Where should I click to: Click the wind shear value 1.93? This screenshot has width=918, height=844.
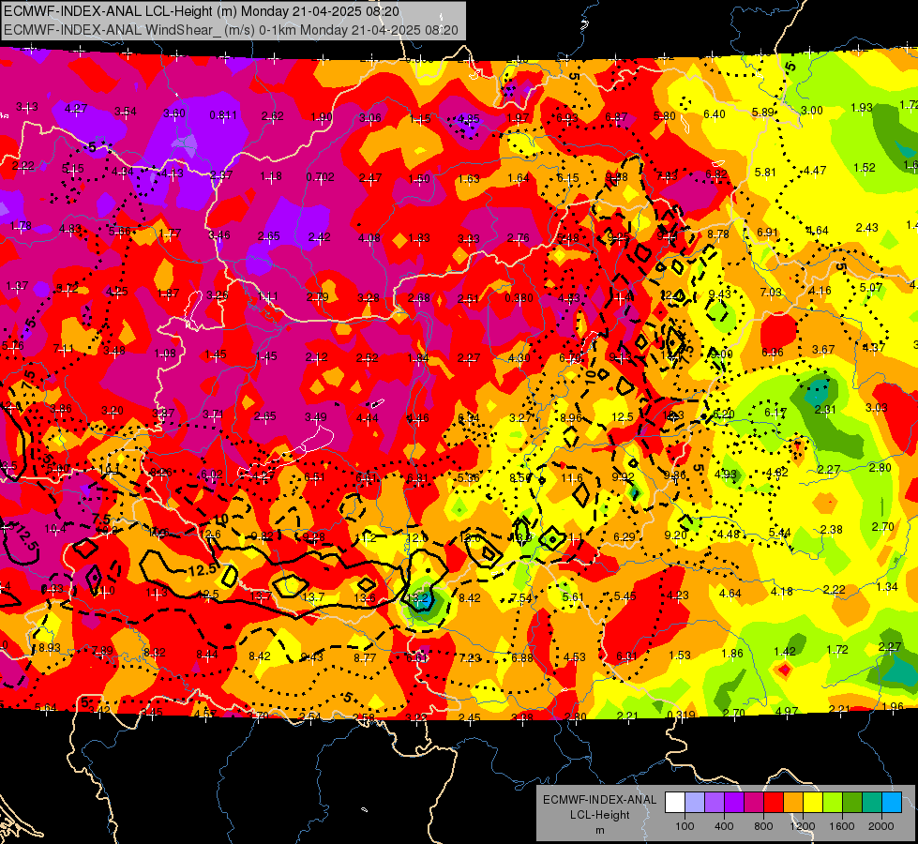coord(862,108)
